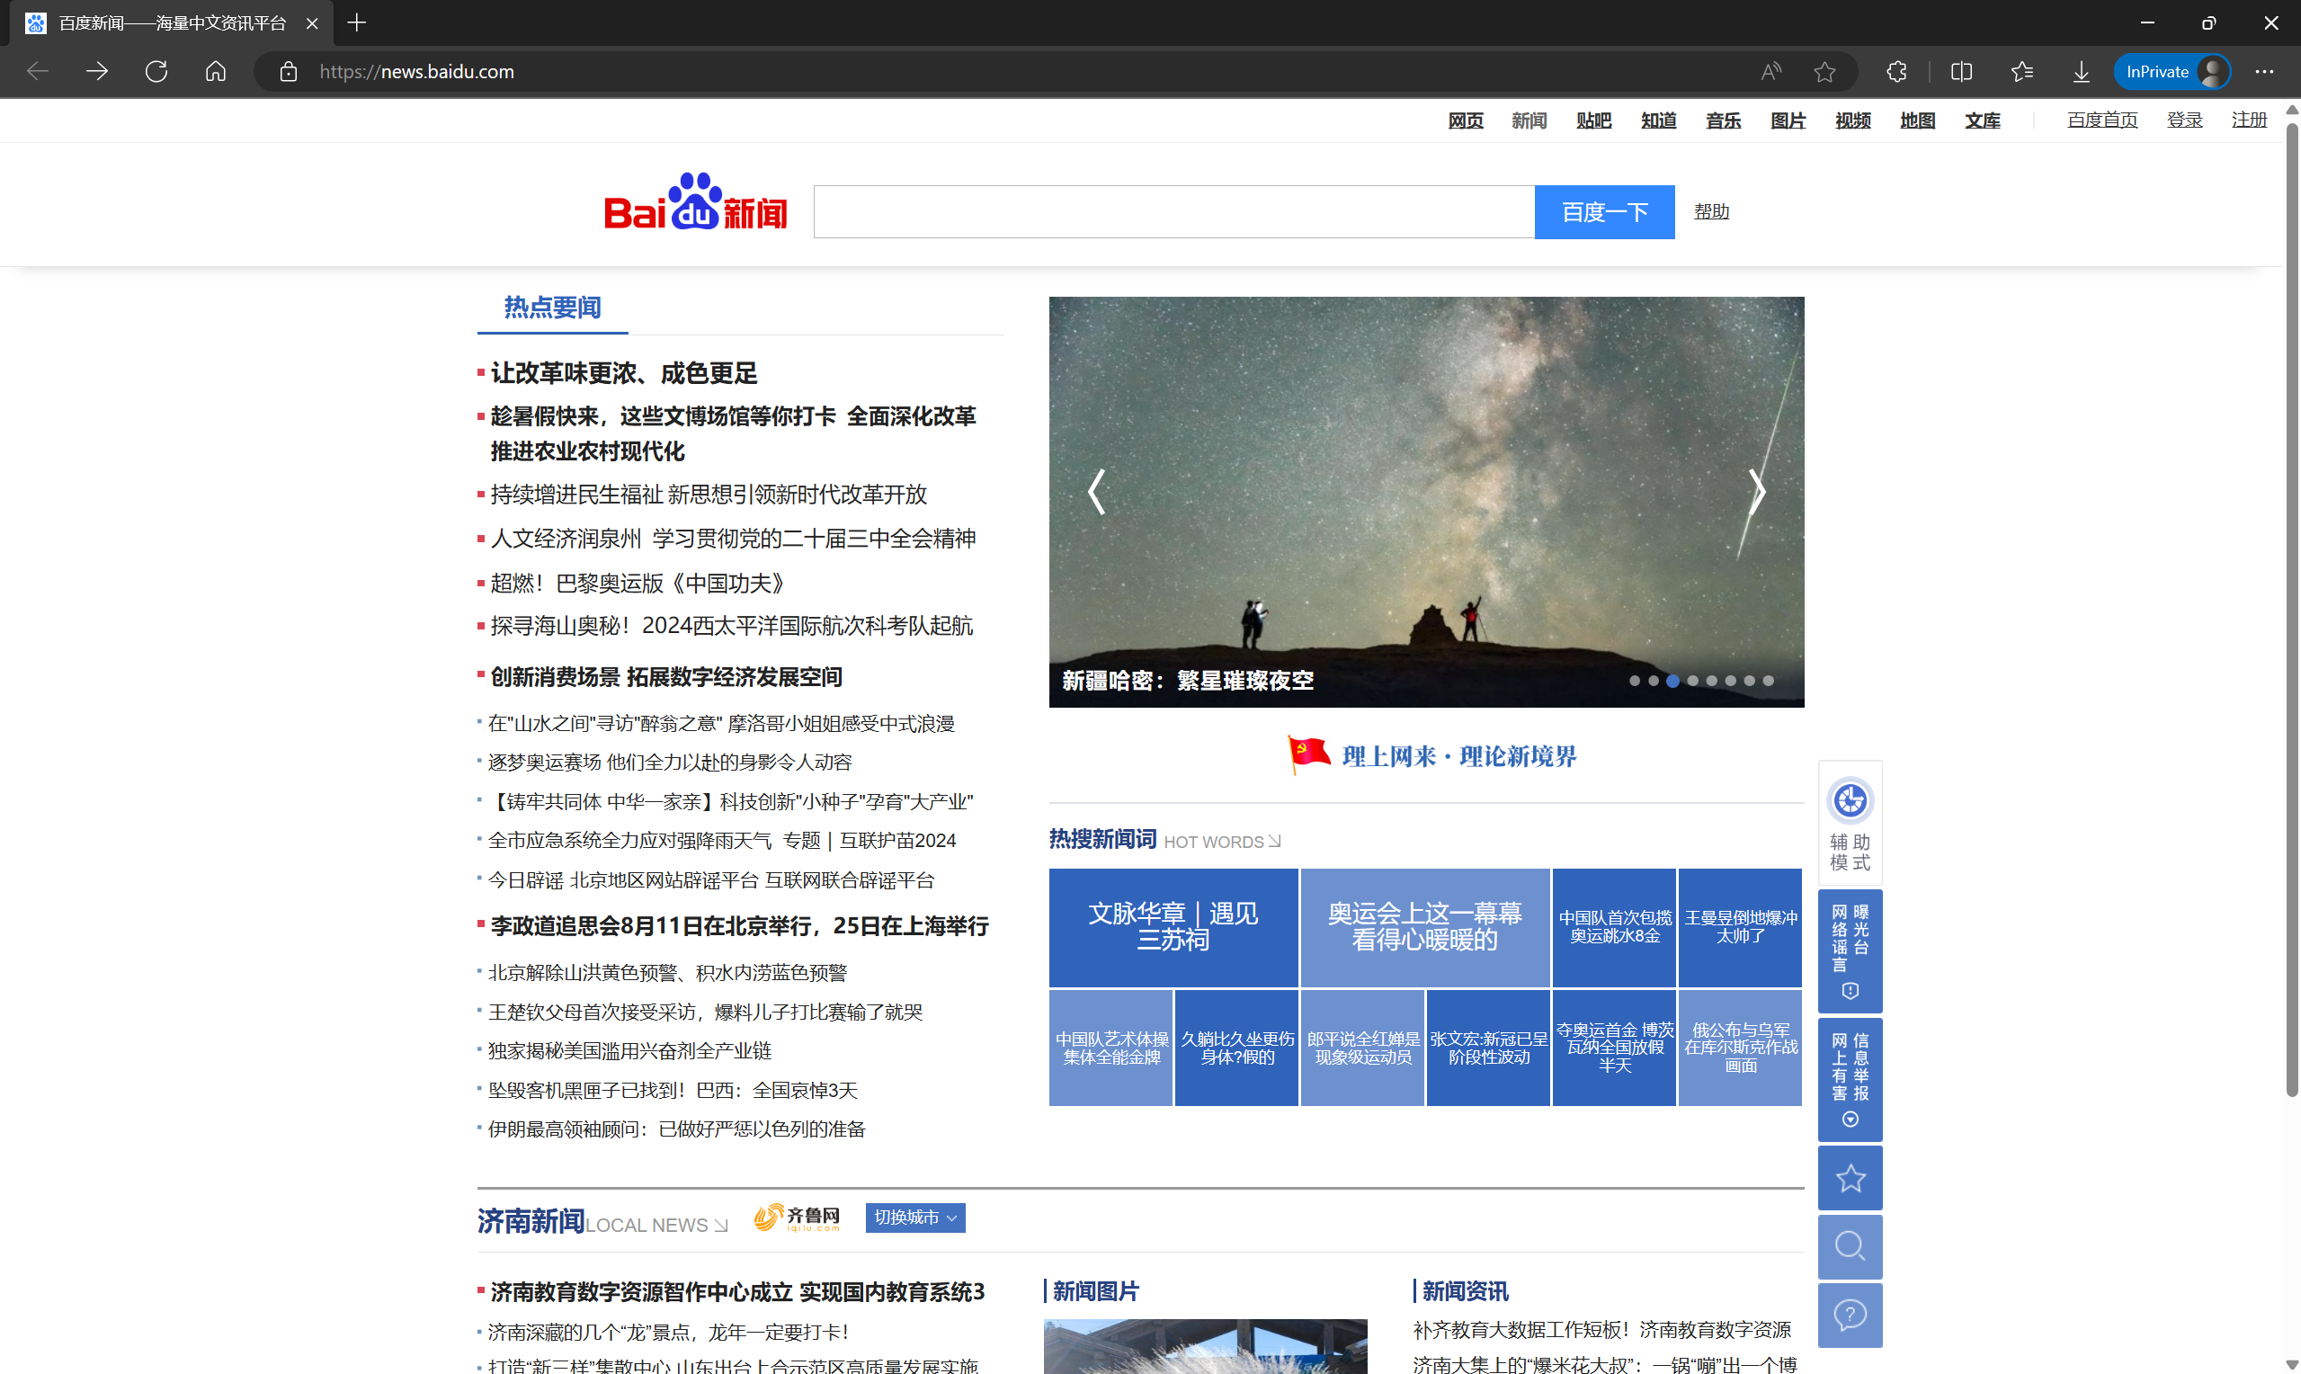
Task: Click the site lock icon in address bar
Action: point(289,71)
